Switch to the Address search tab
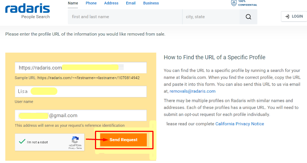This screenshot has width=307, height=163. (x=111, y=3)
